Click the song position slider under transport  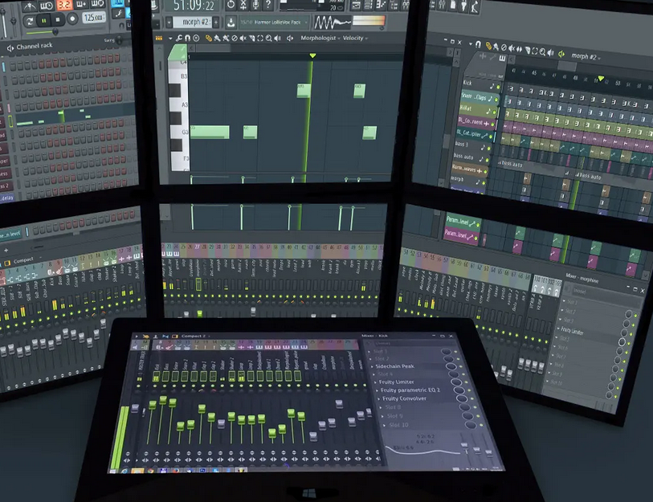(55, 31)
